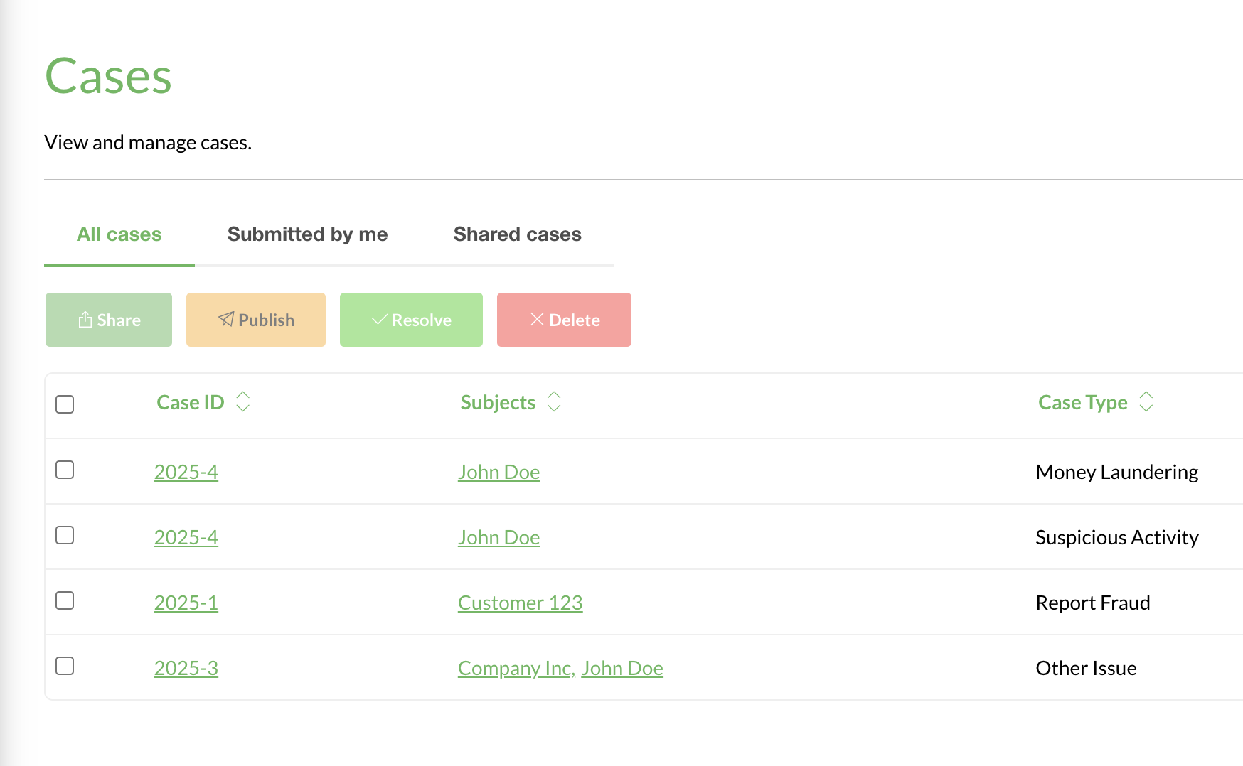Click the Publish button
Image resolution: width=1243 pixels, height=766 pixels.
[x=255, y=319]
